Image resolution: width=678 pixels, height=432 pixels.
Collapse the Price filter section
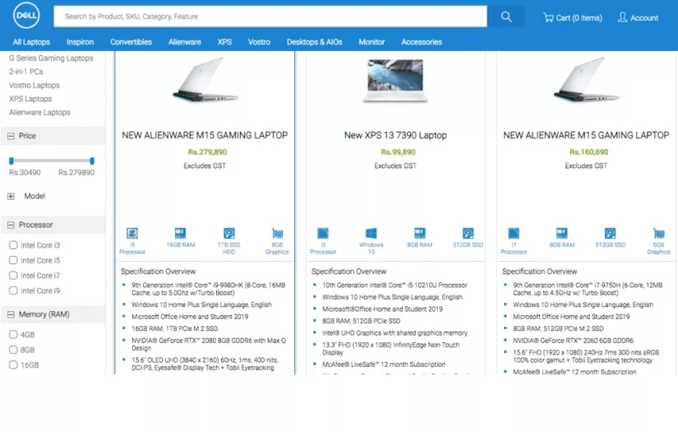[x=11, y=136]
